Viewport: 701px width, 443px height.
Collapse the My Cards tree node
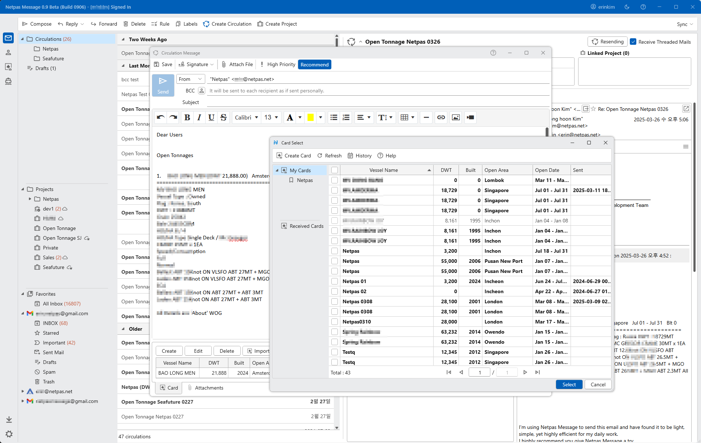coord(277,170)
